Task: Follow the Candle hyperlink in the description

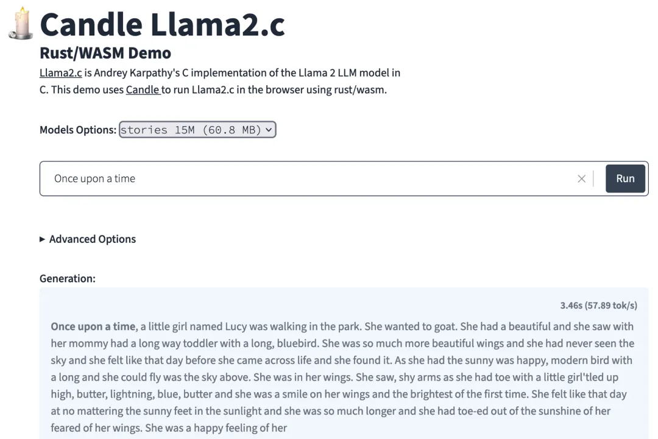Action: point(143,90)
